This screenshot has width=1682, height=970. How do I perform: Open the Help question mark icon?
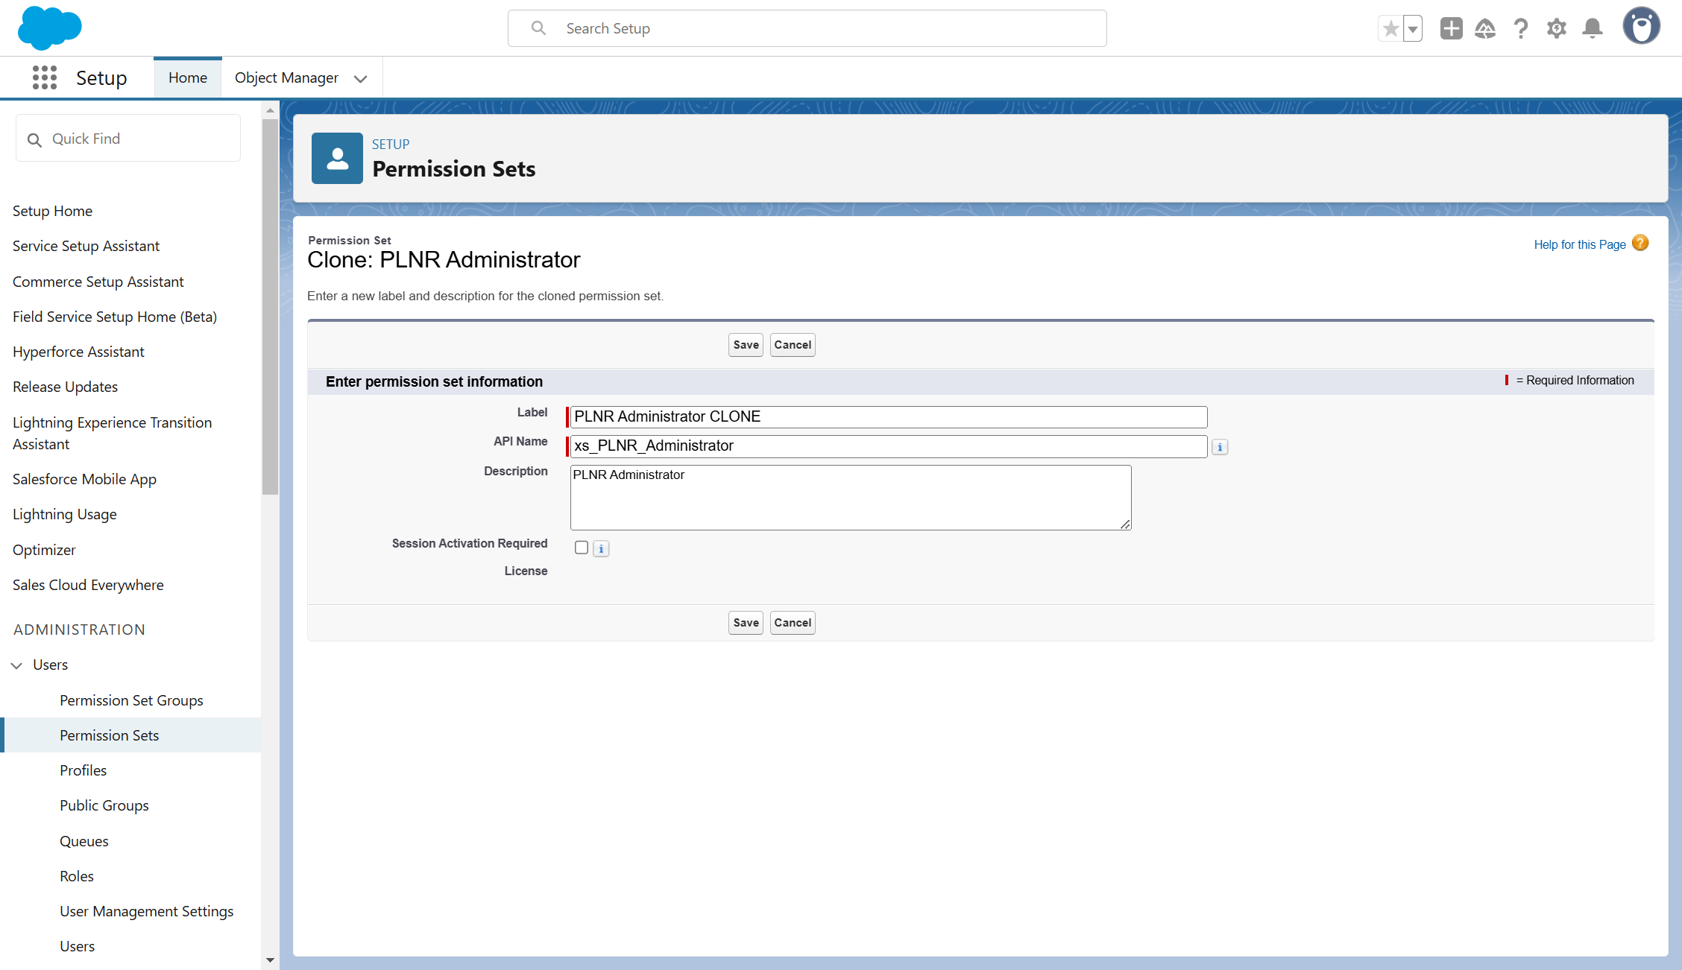pos(1521,28)
